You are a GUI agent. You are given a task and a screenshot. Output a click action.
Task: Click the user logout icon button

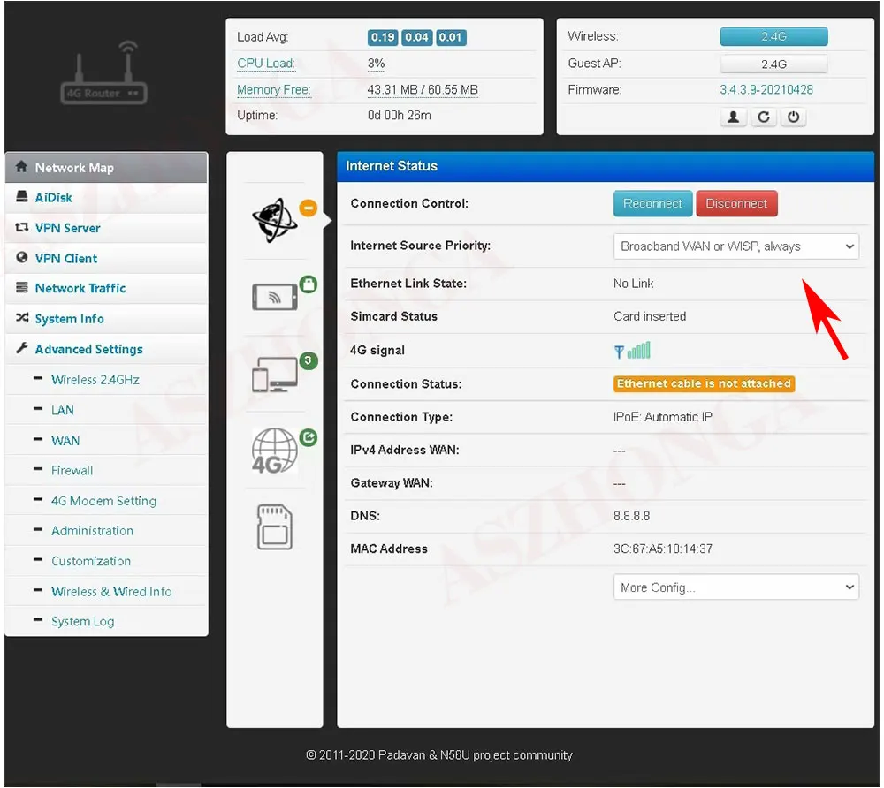[735, 117]
